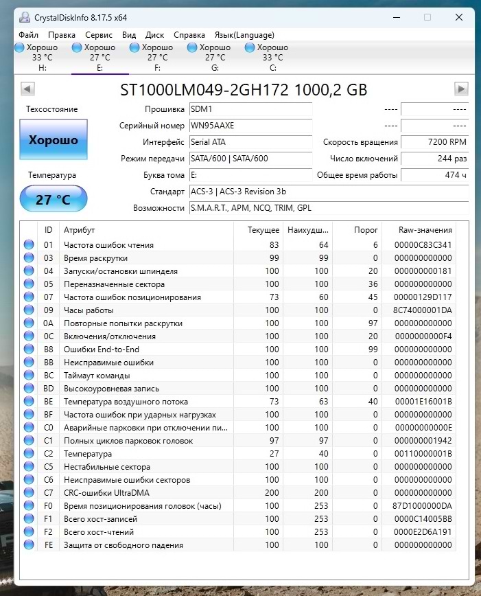
Task: Click status orb for attribute 01
Action: (29, 244)
